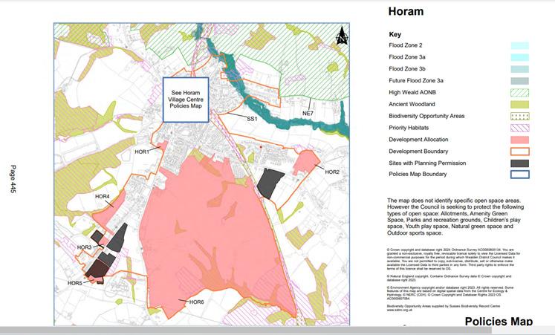555x335 pixels.
Task: Click the Environment Agency copyright notice
Action: point(450,293)
